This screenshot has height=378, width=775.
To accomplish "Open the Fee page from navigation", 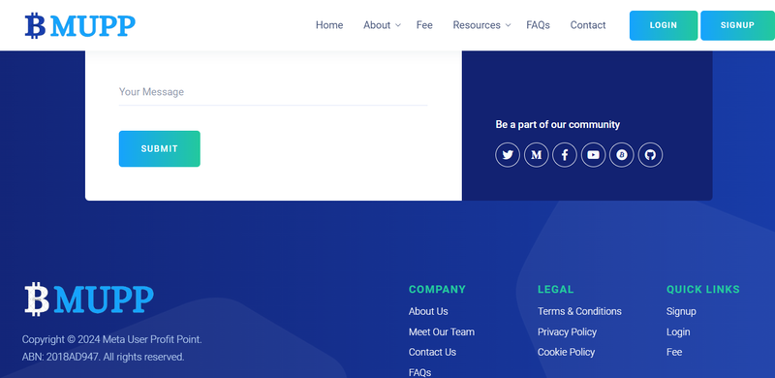I will click(424, 25).
